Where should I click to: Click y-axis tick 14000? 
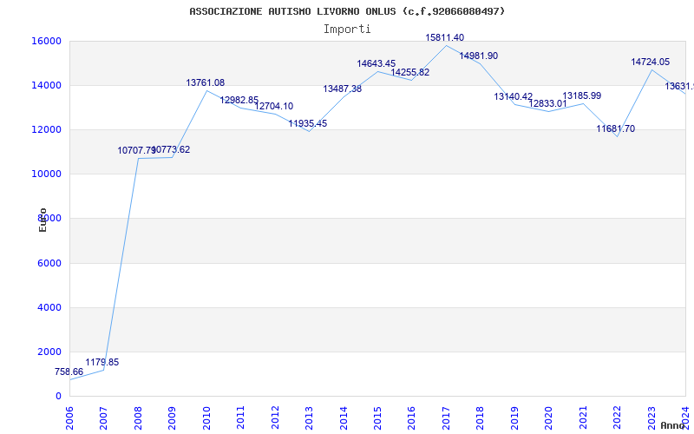point(46,85)
